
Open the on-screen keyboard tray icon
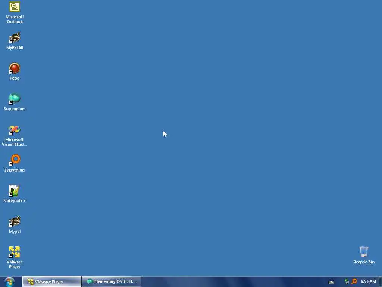(331, 282)
